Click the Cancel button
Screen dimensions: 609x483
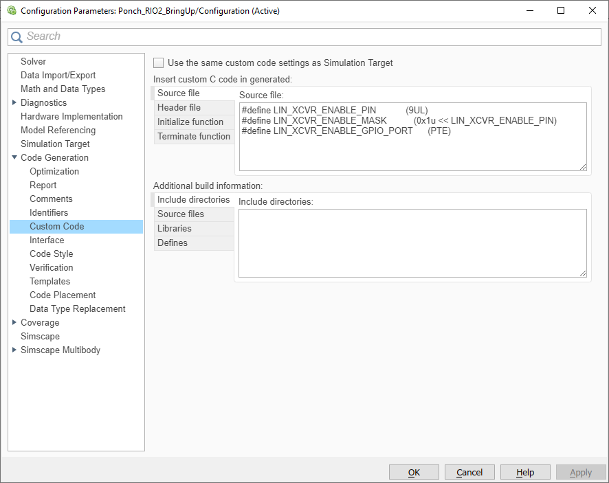469,472
